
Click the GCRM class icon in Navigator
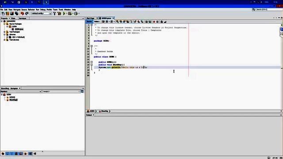[4, 95]
